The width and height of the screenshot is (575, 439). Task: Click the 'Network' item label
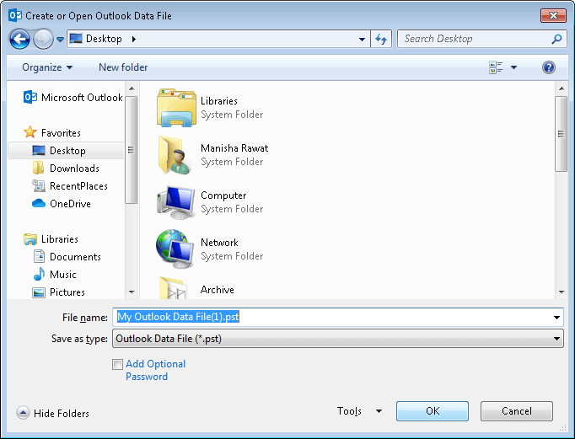[219, 243]
